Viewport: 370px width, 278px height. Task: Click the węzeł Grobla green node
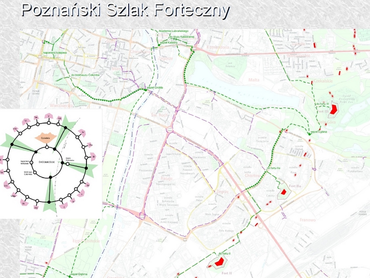click(x=144, y=89)
